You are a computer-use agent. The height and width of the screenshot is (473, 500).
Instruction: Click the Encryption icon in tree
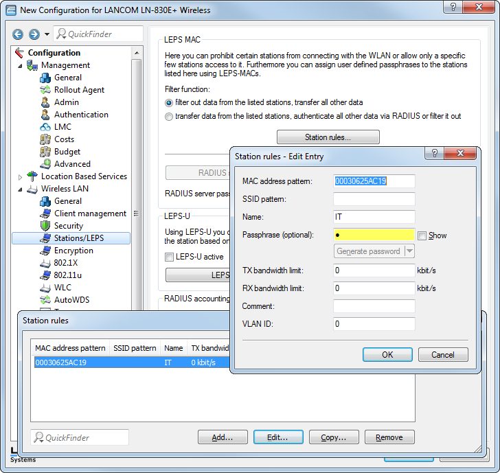(x=45, y=251)
